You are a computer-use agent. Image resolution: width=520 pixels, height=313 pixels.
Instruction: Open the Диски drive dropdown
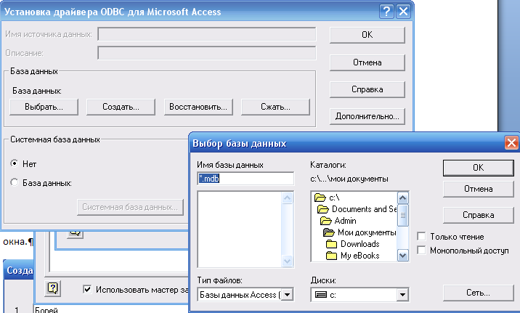(x=402, y=294)
